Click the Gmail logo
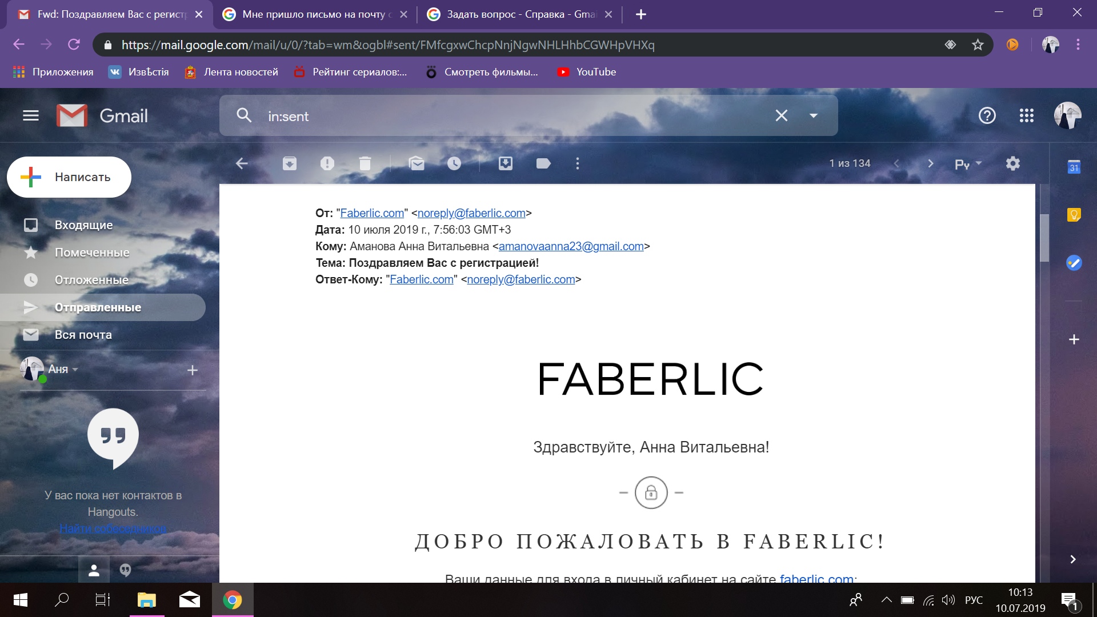 [102, 116]
